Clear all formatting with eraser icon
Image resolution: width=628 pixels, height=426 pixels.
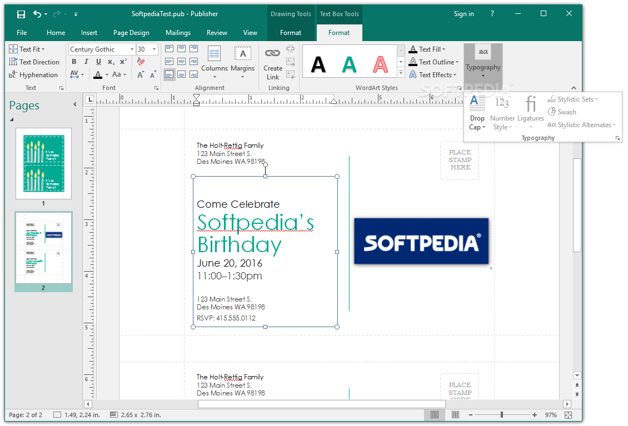click(x=141, y=62)
